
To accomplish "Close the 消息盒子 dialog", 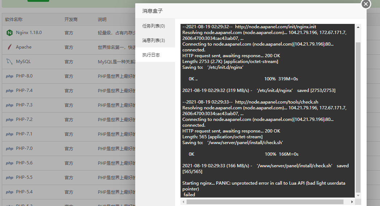I will pos(366,4).
